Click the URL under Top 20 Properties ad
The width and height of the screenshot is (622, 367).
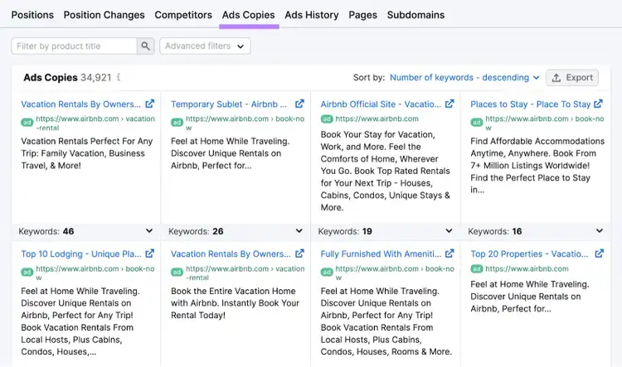pyautogui.click(x=527, y=269)
